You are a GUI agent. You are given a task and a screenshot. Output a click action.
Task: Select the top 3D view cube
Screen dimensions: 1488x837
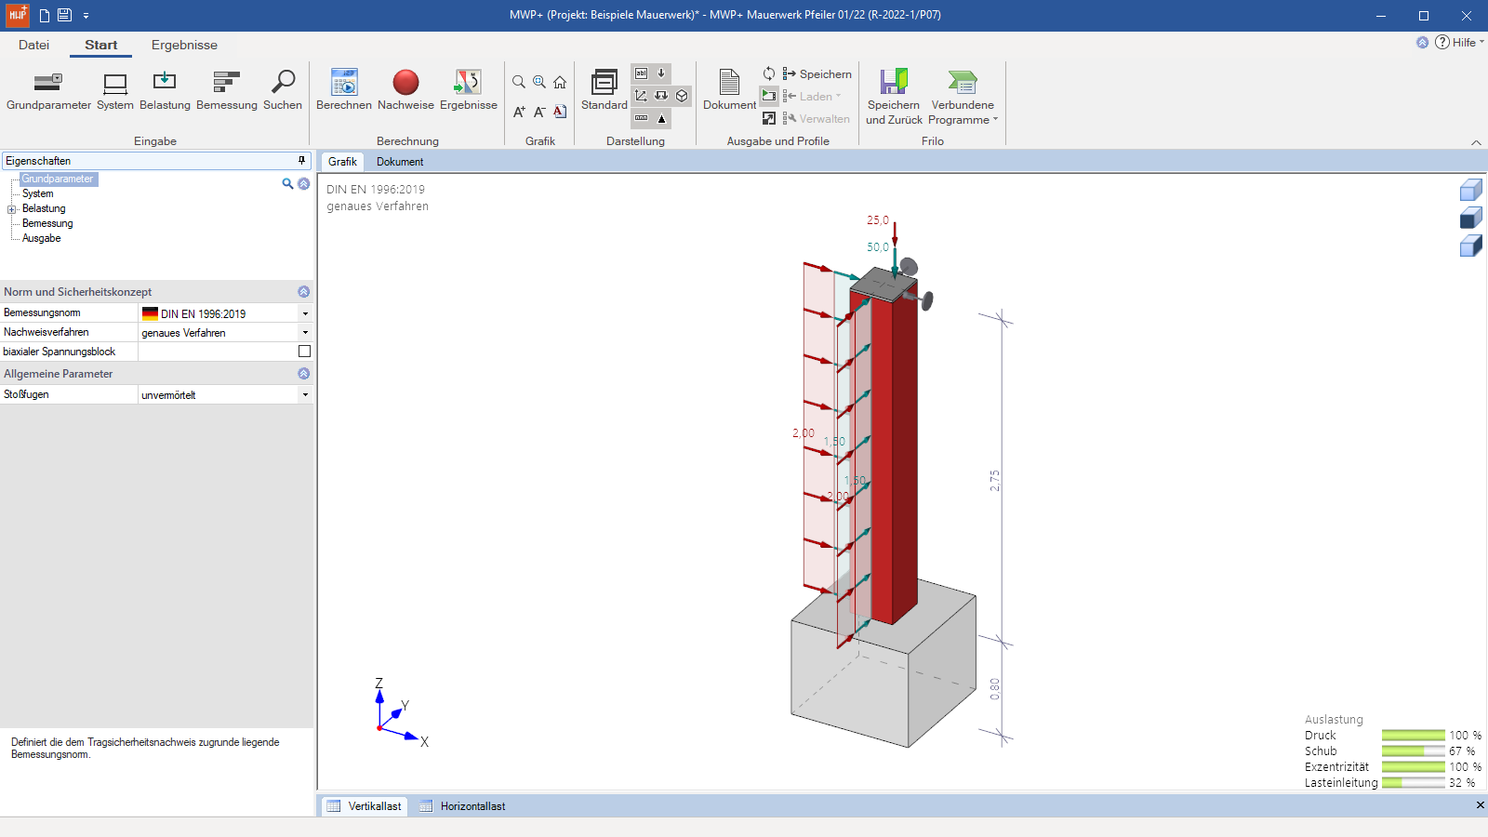1470,190
